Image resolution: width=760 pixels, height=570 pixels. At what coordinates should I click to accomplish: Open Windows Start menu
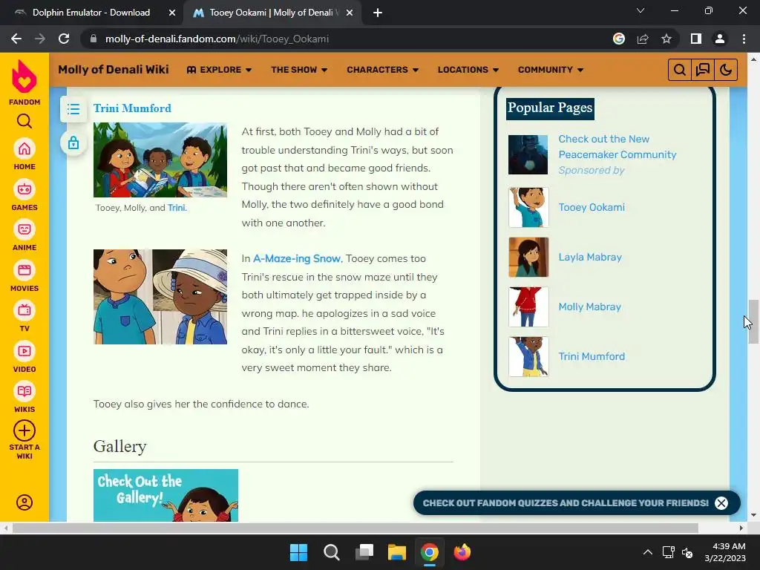[298, 552]
